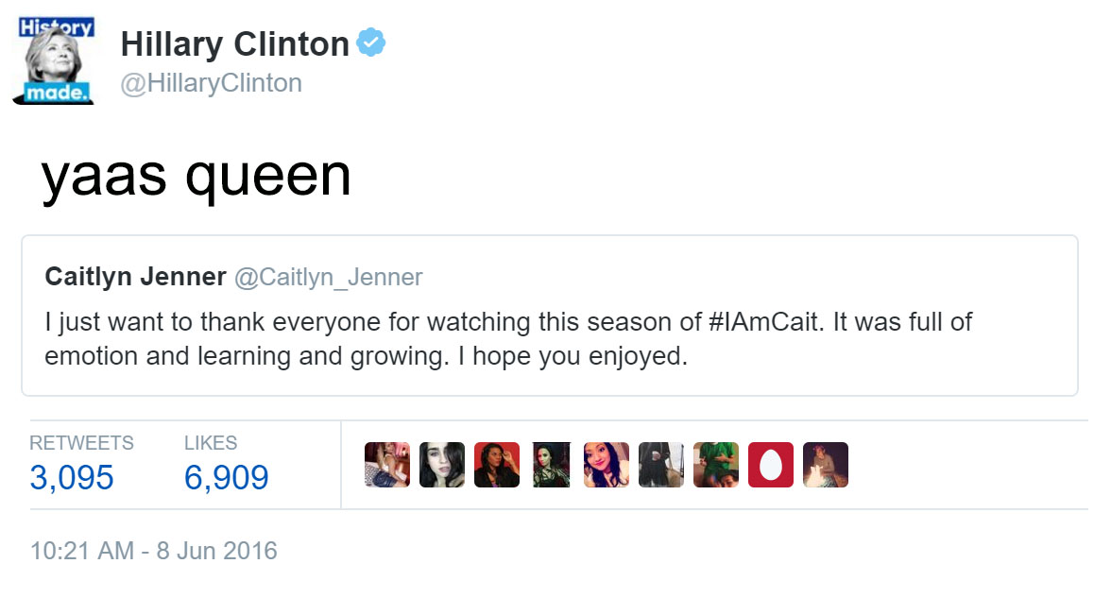This screenshot has width=1094, height=598.
Task: Click the smiling selfie avatar with pink lips
Action: pyautogui.click(x=607, y=465)
